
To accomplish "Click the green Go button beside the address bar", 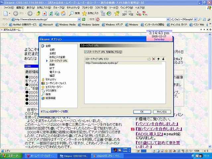I will tap(84, 19).
